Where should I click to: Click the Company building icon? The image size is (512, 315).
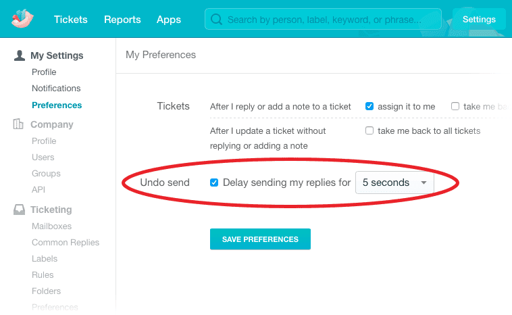click(x=19, y=124)
